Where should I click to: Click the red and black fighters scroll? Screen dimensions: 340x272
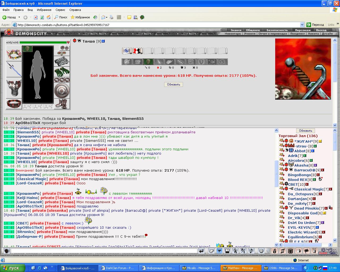[x=138, y=51]
